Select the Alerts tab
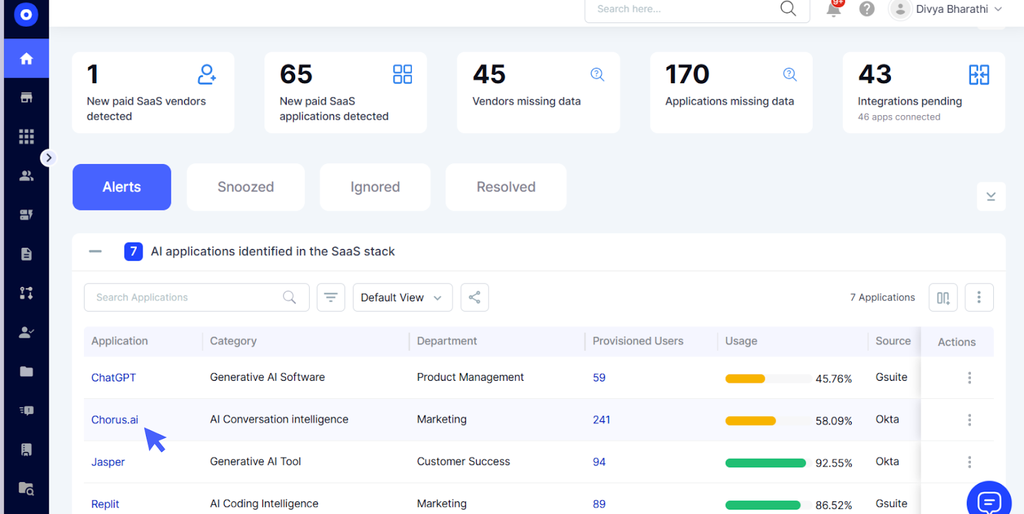This screenshot has width=1024, height=514. 122,187
